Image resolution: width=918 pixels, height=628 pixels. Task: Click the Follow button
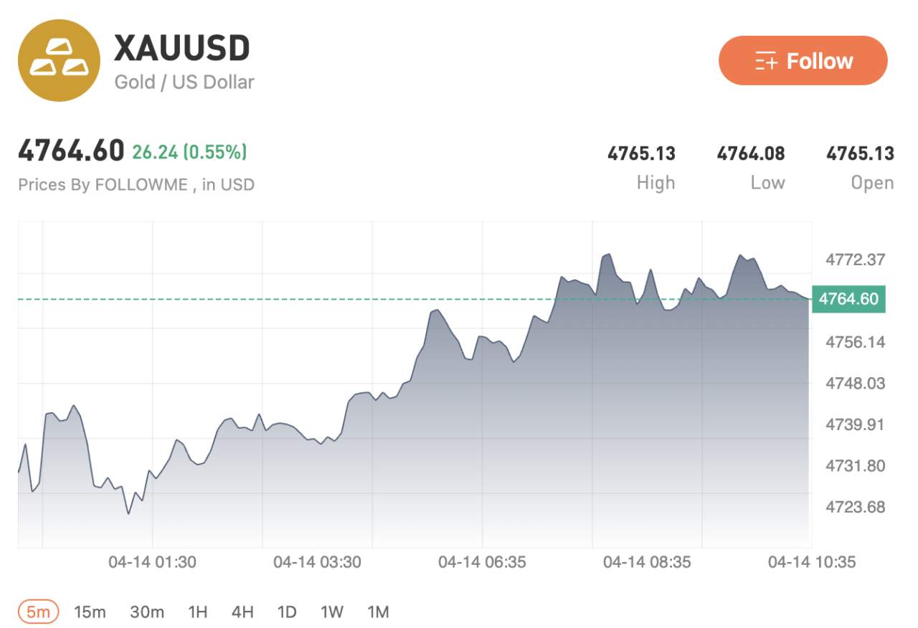[x=803, y=61]
